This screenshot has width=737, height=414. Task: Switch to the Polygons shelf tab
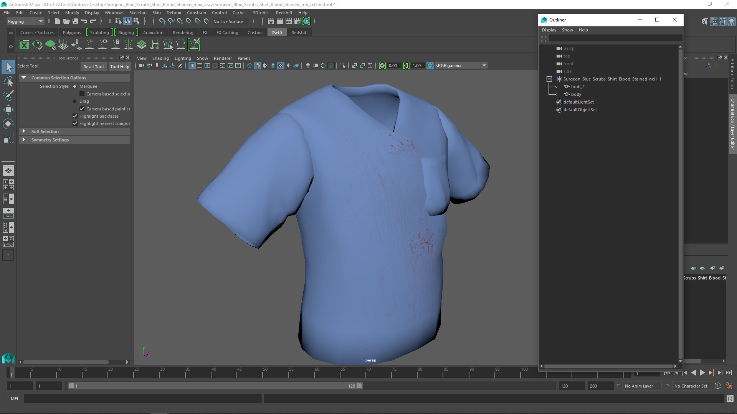[x=72, y=33]
